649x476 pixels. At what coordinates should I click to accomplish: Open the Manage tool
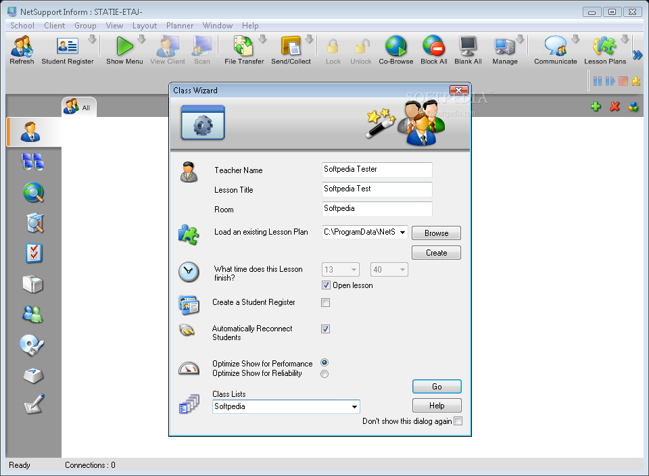pyautogui.click(x=504, y=50)
